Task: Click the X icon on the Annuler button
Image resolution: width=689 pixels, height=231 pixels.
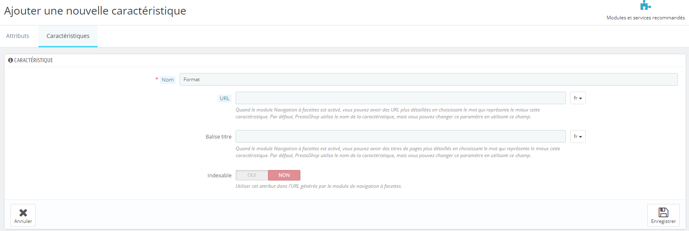Action: (23, 212)
